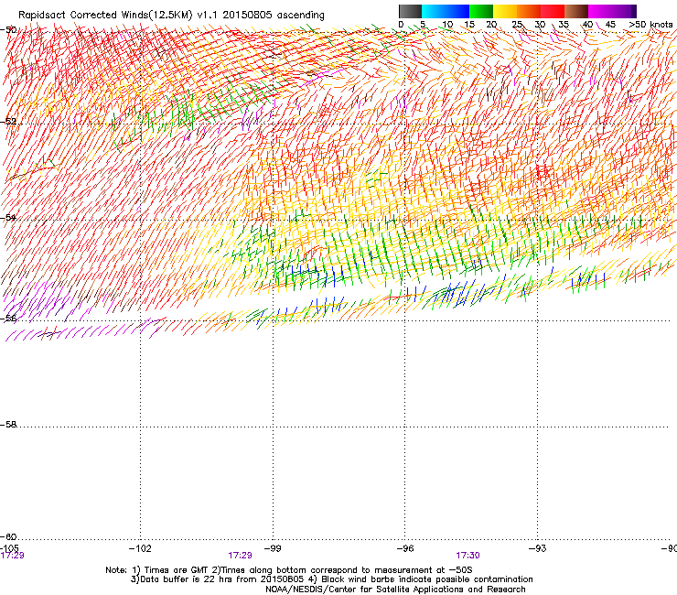Viewport: 677px width, 595px height.
Task: Click the '20' value on the legend scale
Action: (x=491, y=25)
